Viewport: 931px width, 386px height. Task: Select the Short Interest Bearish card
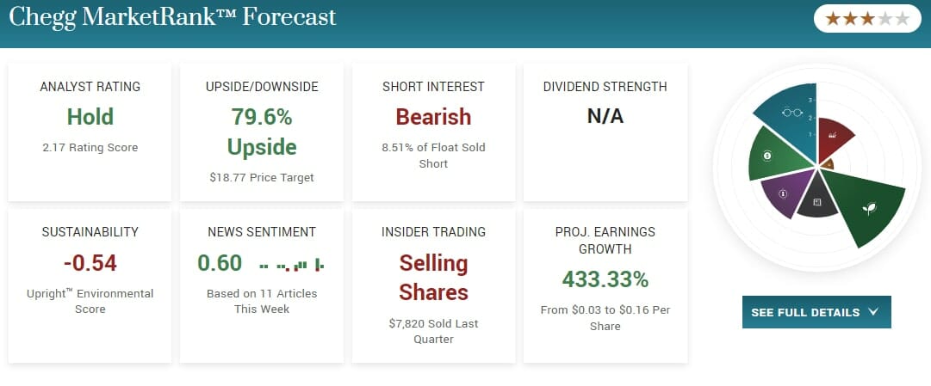coord(433,131)
